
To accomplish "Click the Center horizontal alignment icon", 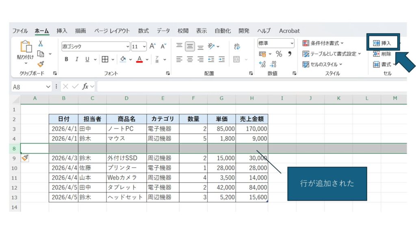I will (190, 59).
